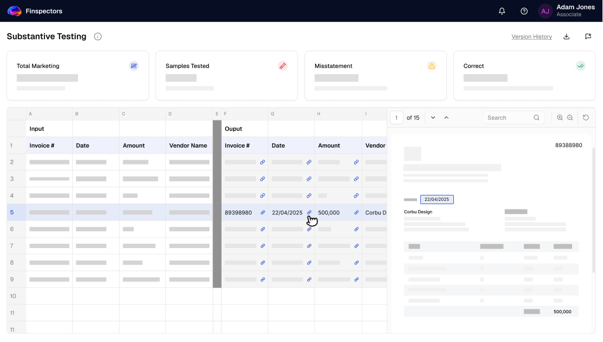Viewport: 603px width, 342px height.
Task: Open the notifications bell
Action: (502, 11)
